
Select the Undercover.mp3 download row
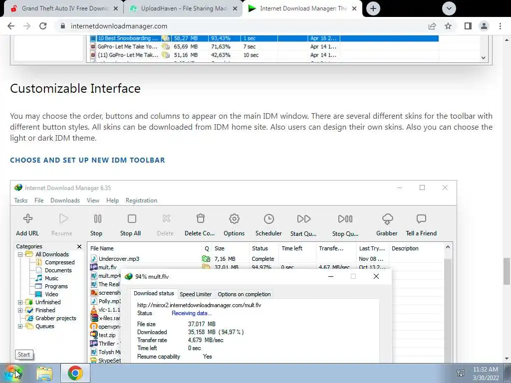pyautogui.click(x=266, y=259)
